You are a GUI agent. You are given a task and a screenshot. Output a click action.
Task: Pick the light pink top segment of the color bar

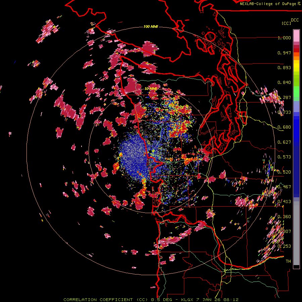click(x=296, y=36)
